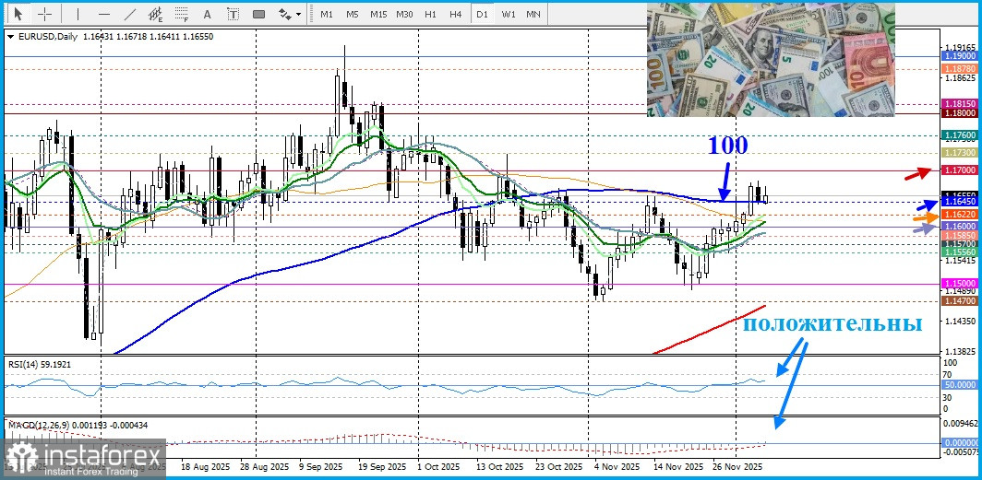982x480 pixels.
Task: Click the banknotes image thumbnail
Action: 771,59
